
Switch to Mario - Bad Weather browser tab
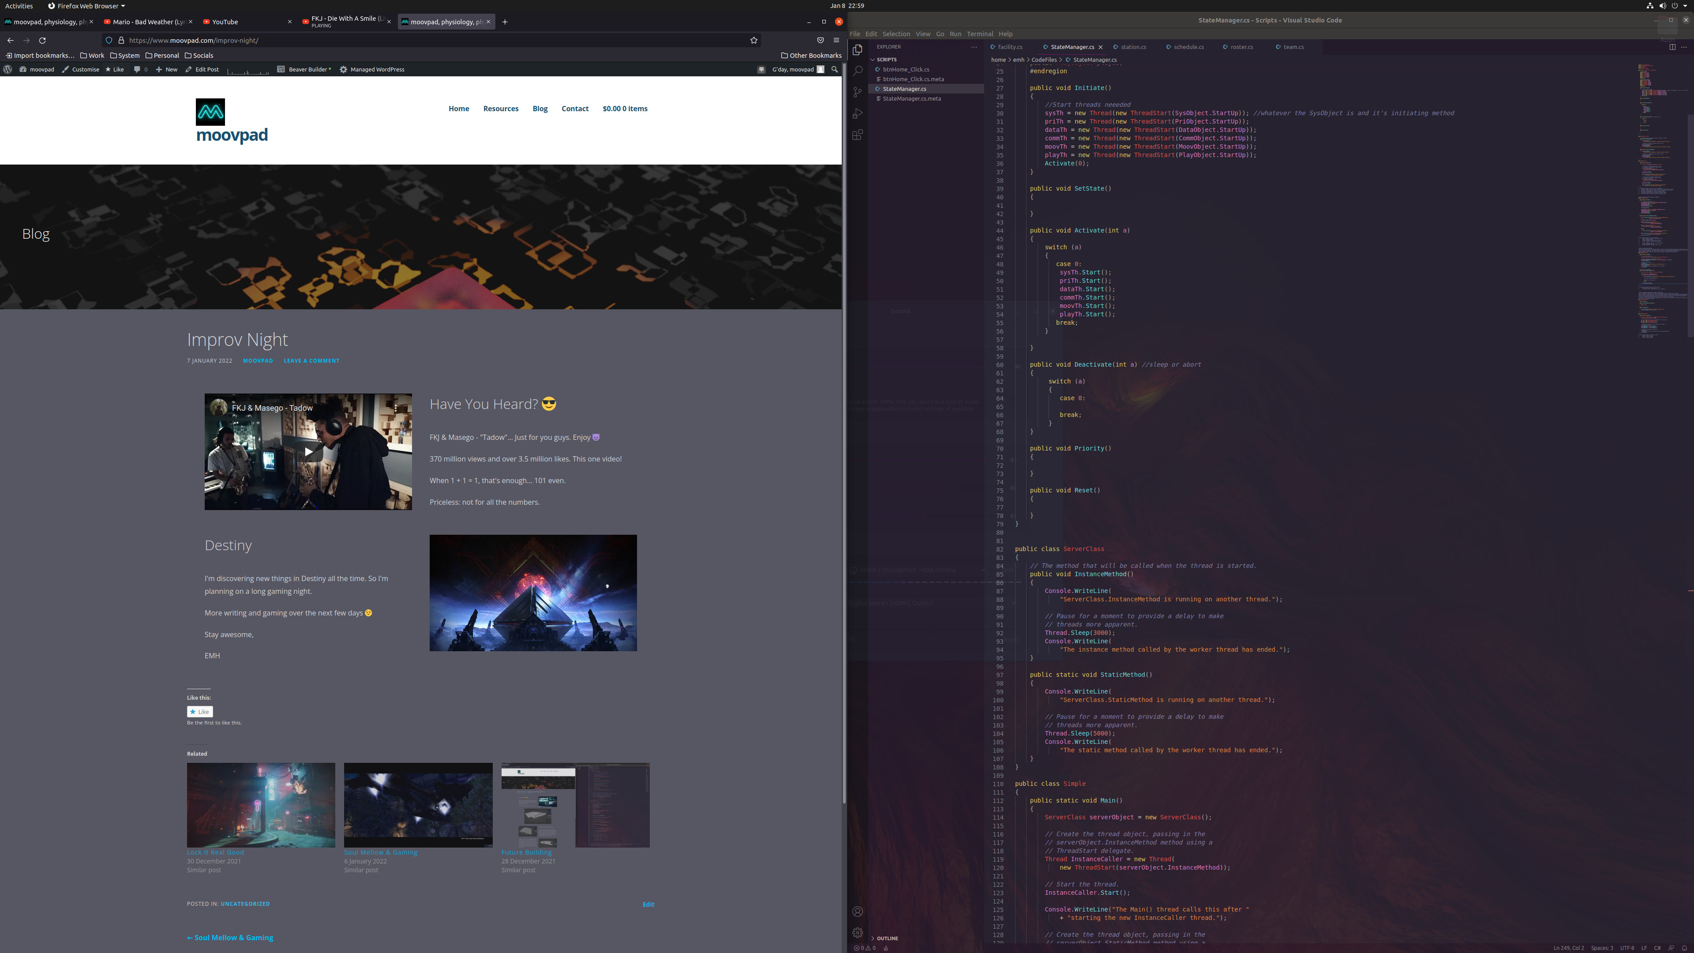(149, 22)
